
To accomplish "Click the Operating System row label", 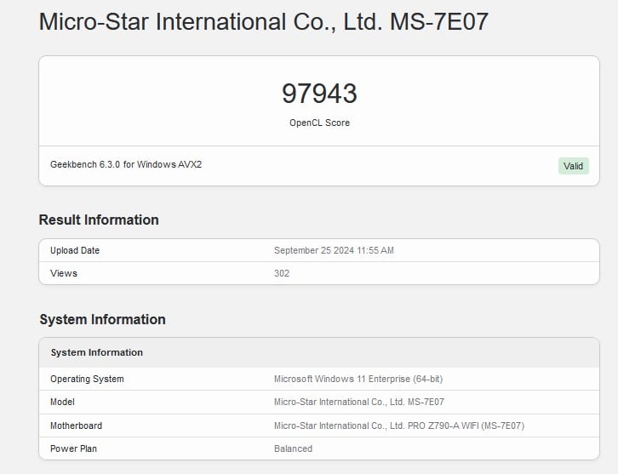I will click(87, 379).
